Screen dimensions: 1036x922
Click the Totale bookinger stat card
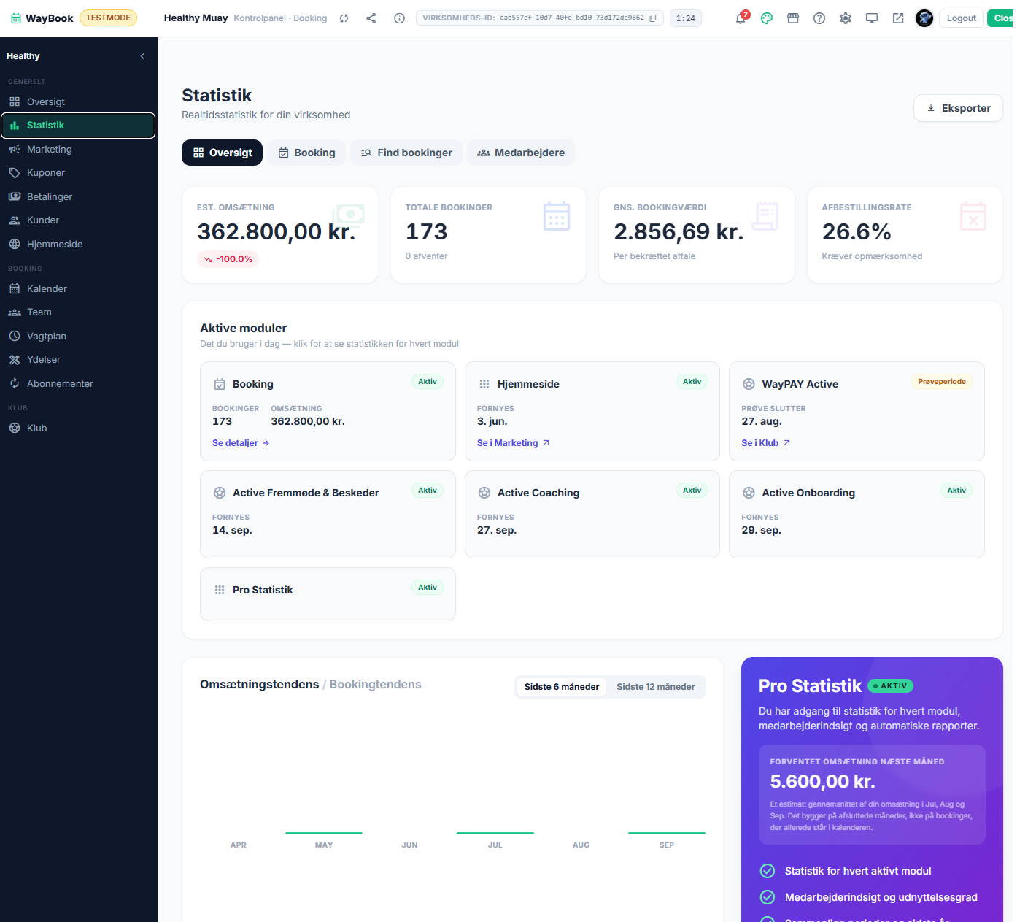(x=488, y=234)
